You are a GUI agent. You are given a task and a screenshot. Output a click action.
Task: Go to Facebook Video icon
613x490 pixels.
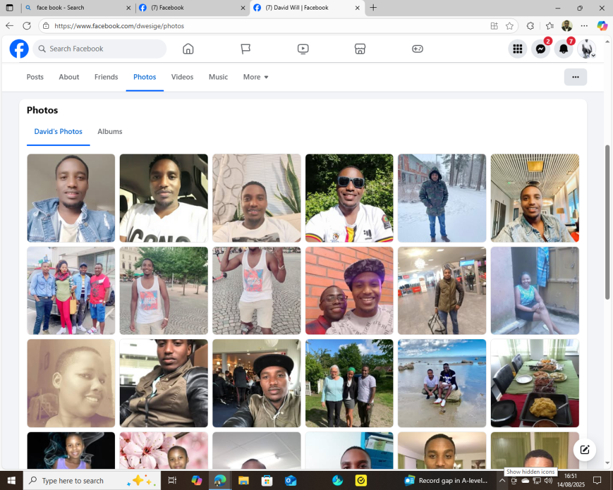(x=303, y=49)
